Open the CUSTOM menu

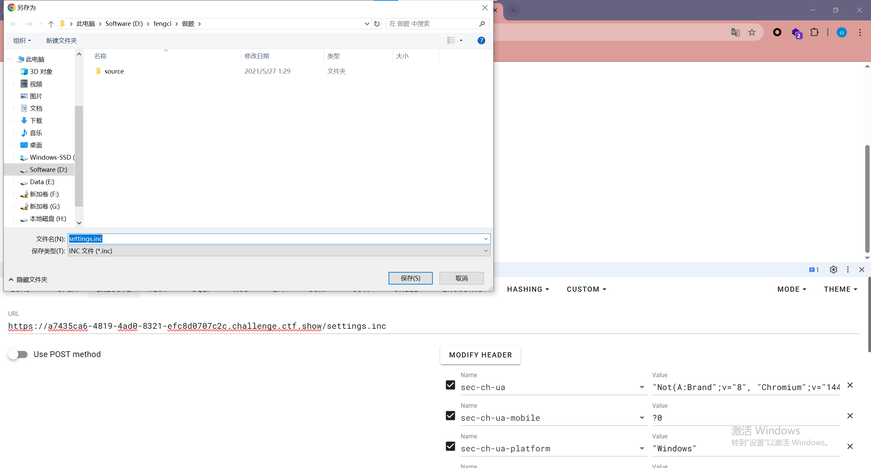[x=586, y=289]
